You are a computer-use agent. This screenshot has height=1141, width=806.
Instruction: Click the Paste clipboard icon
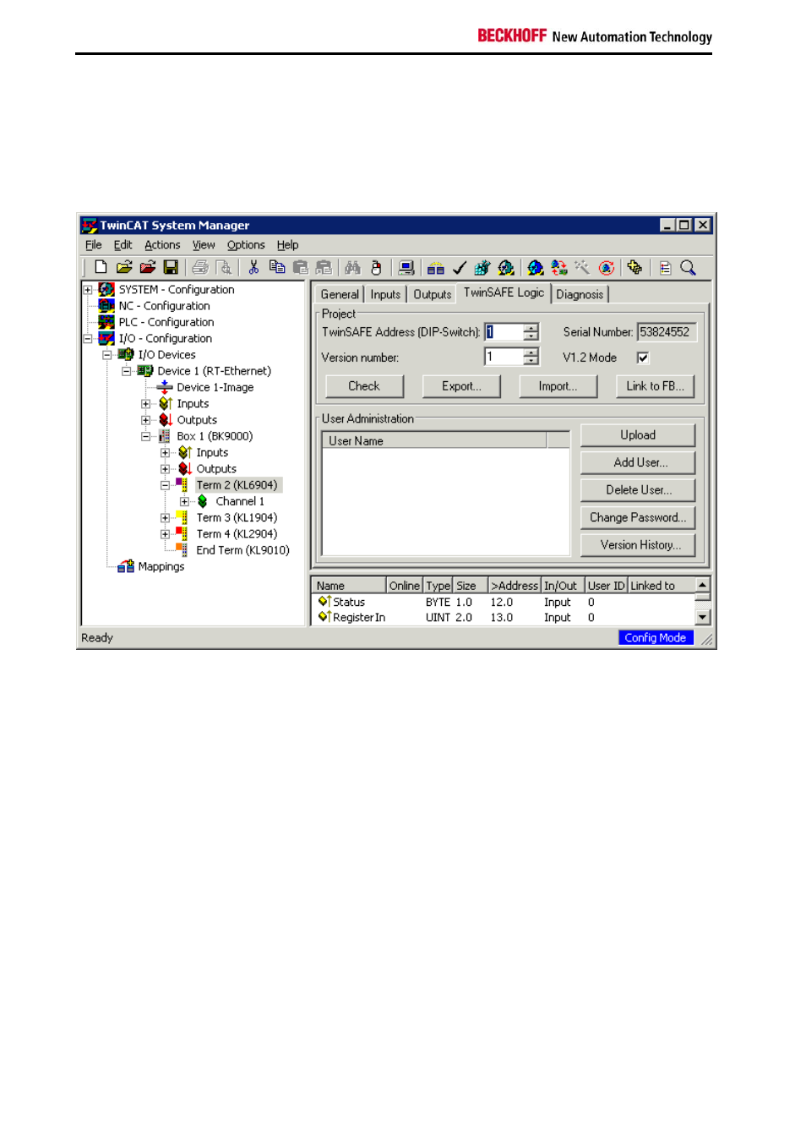301,267
